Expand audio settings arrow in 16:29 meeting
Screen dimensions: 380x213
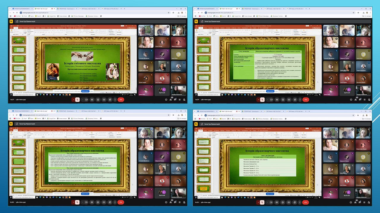coord(258,100)
